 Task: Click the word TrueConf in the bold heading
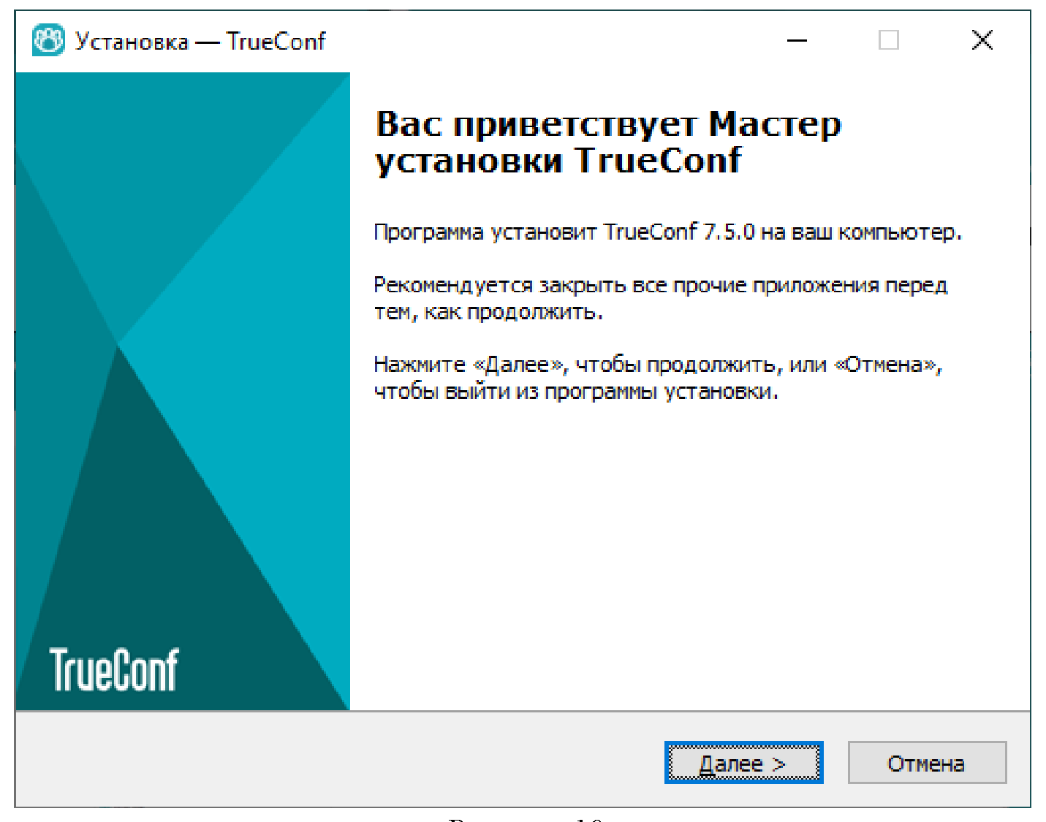click(656, 161)
